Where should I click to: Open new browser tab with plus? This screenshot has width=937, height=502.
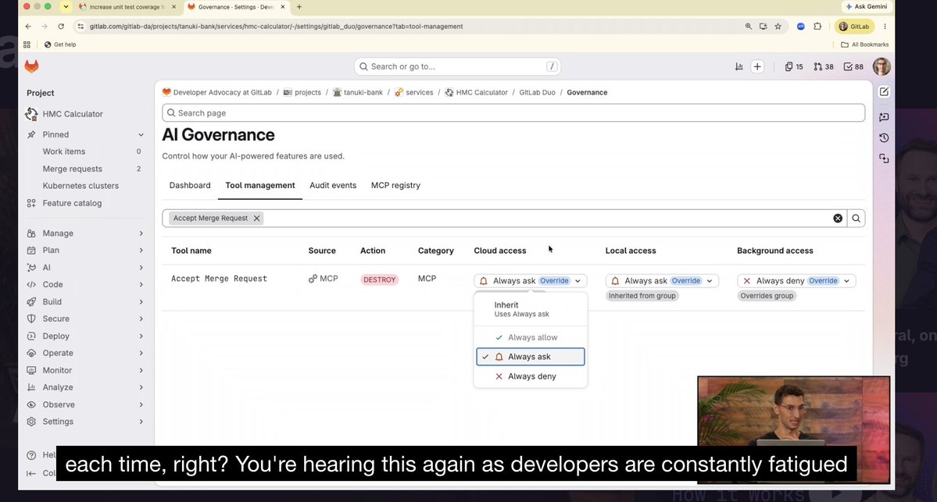[x=299, y=7]
